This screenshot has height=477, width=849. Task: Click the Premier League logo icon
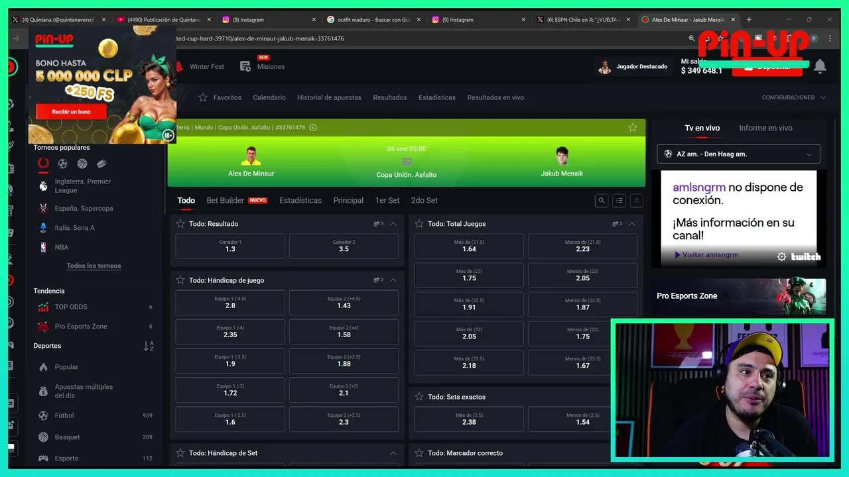(43, 186)
